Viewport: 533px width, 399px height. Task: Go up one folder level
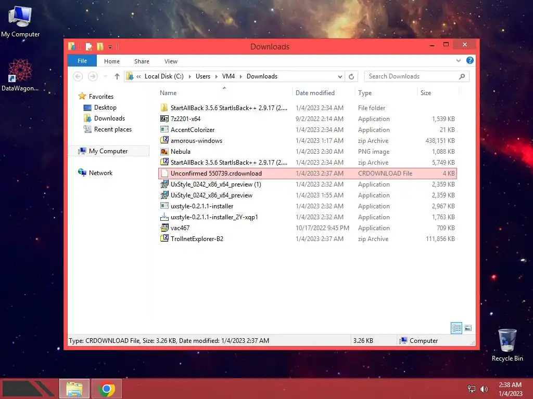click(117, 76)
